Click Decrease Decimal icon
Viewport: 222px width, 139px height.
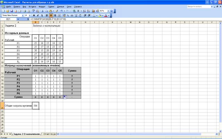80,15
